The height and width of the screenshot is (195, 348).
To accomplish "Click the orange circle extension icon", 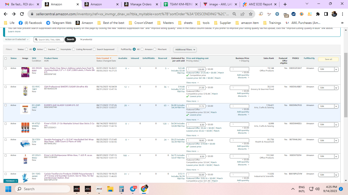I will pos(301,14).
